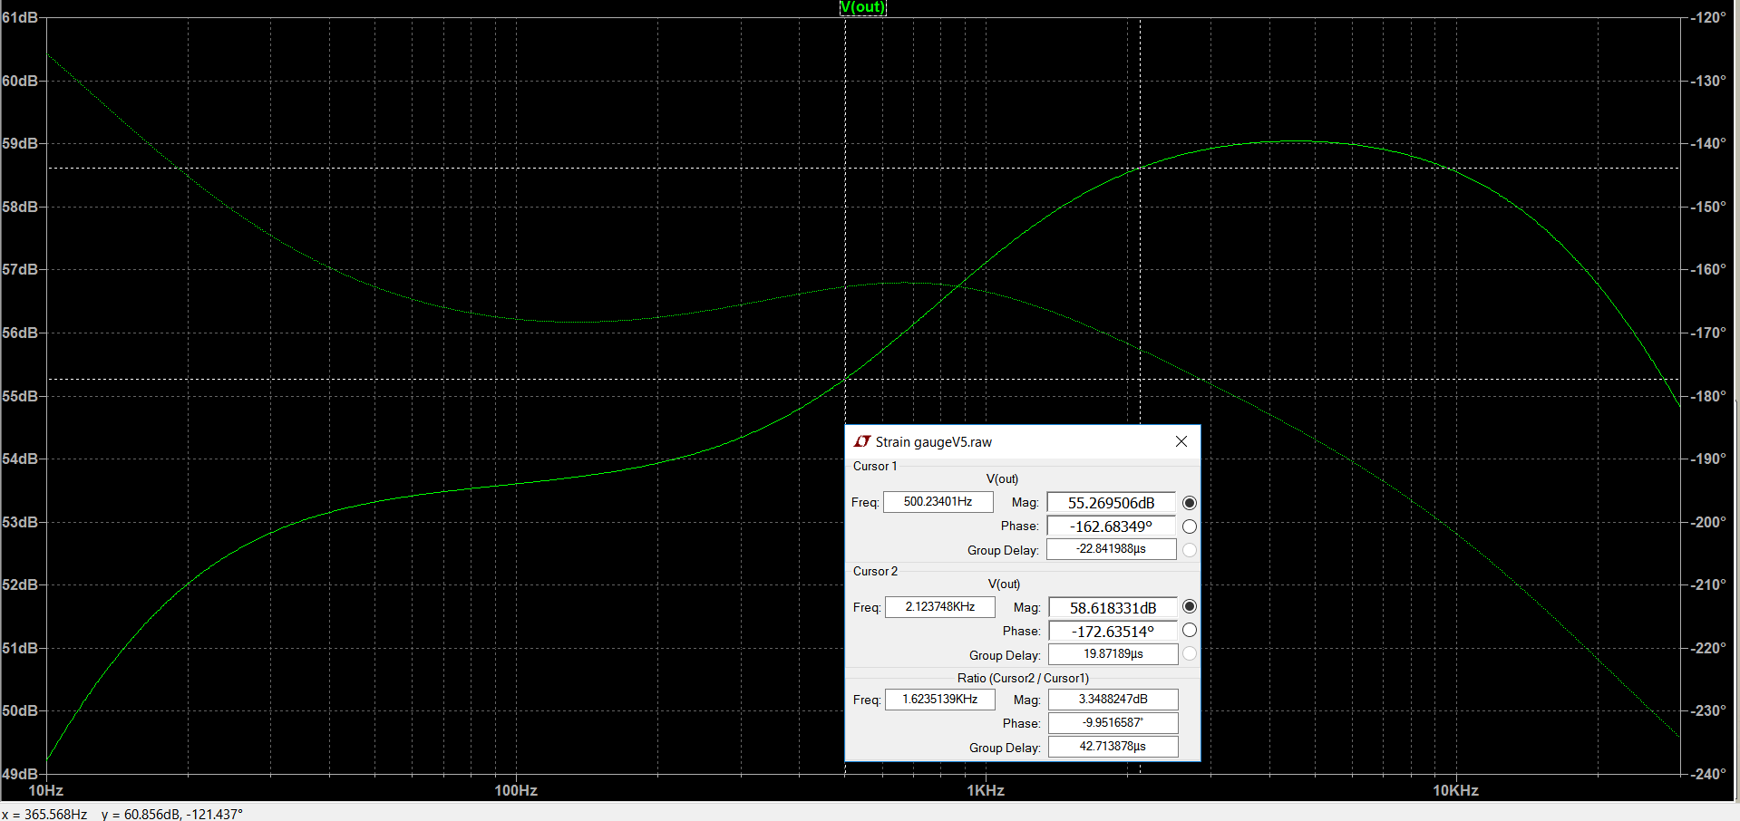This screenshot has height=821, width=1740.
Task: Click the 55dB left axis label
Action: (x=20, y=396)
